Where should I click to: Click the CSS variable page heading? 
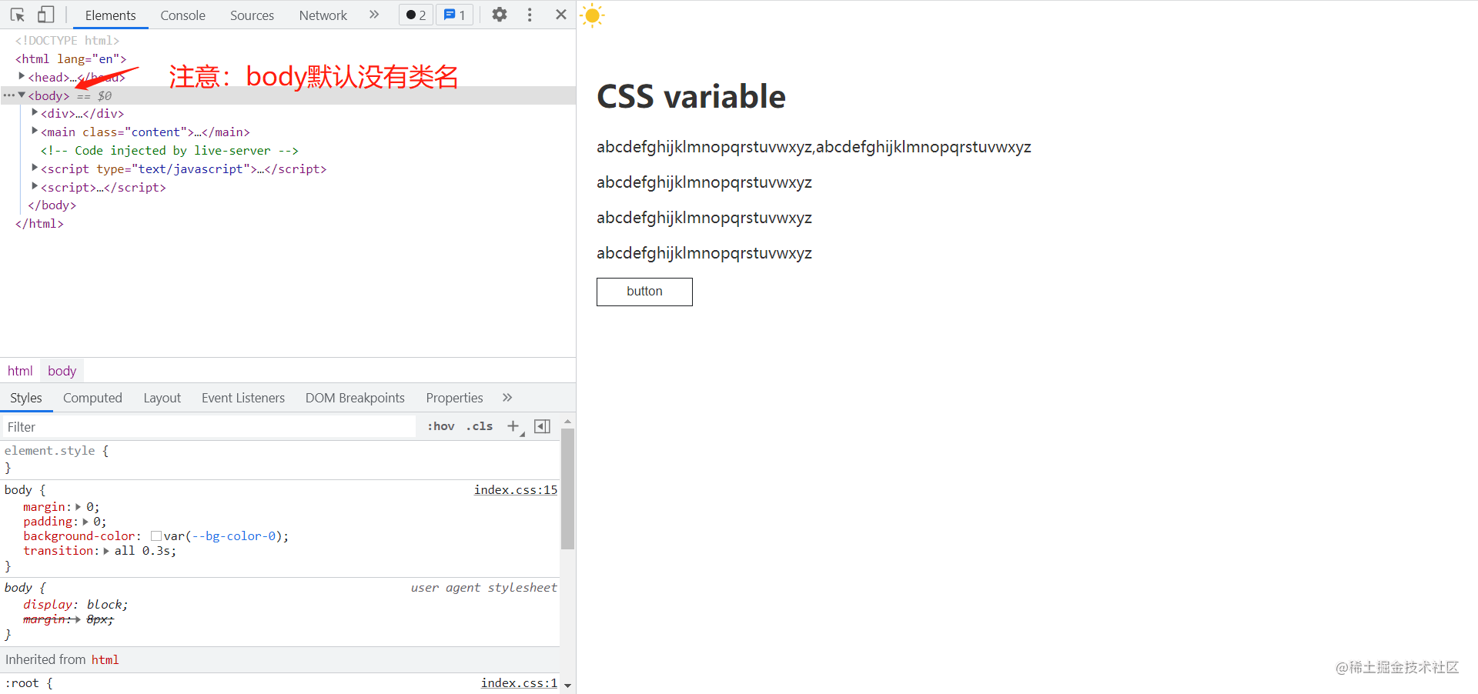click(691, 97)
